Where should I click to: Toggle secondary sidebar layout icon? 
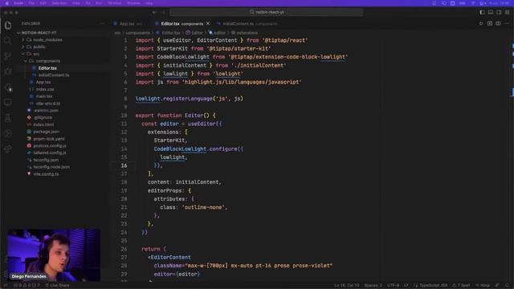tap(499, 12)
